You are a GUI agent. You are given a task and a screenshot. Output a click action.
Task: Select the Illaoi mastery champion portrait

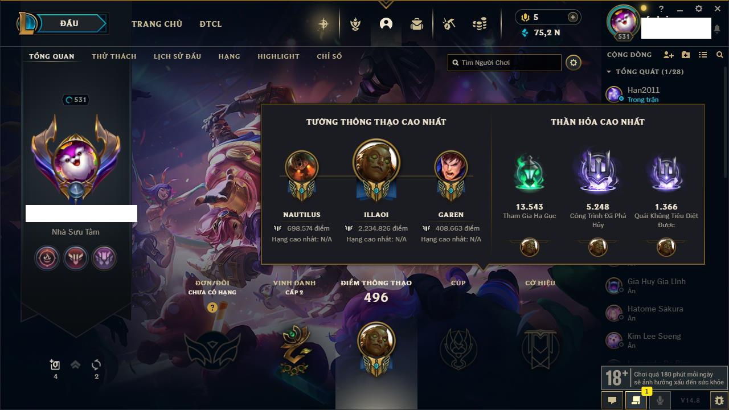tap(376, 165)
